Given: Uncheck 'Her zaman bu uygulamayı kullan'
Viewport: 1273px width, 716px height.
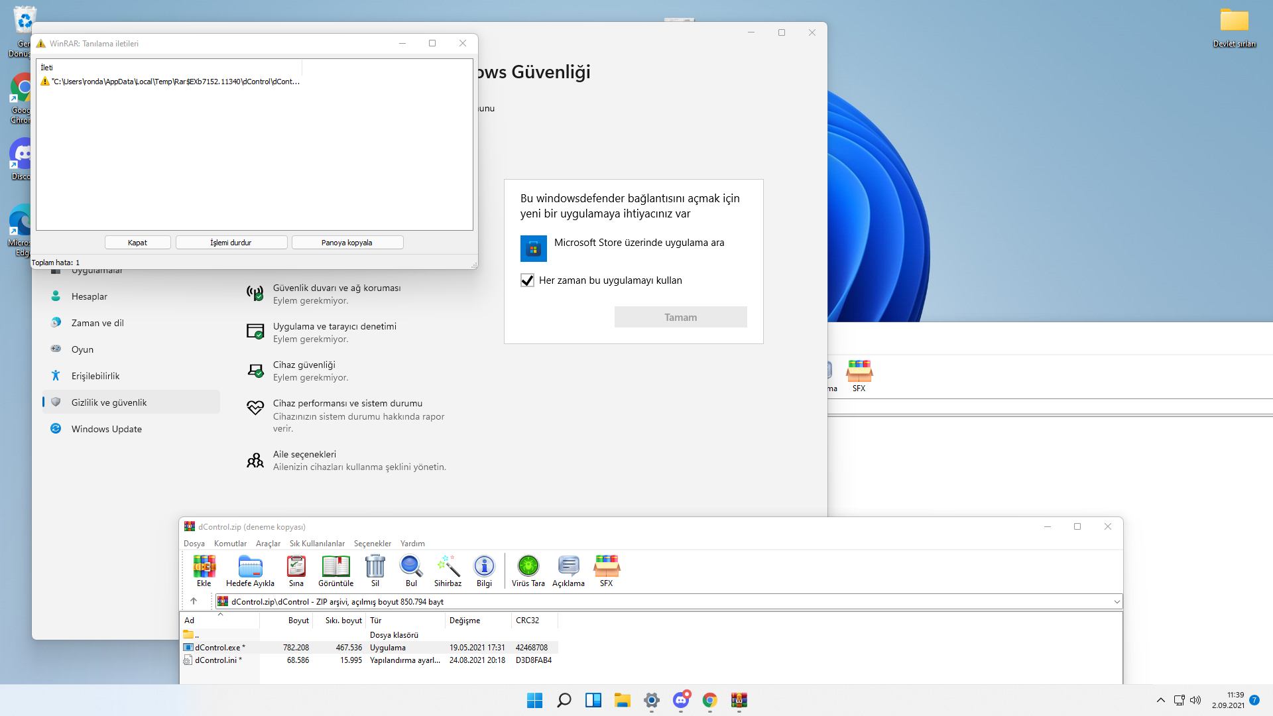Looking at the screenshot, I should click(x=527, y=280).
